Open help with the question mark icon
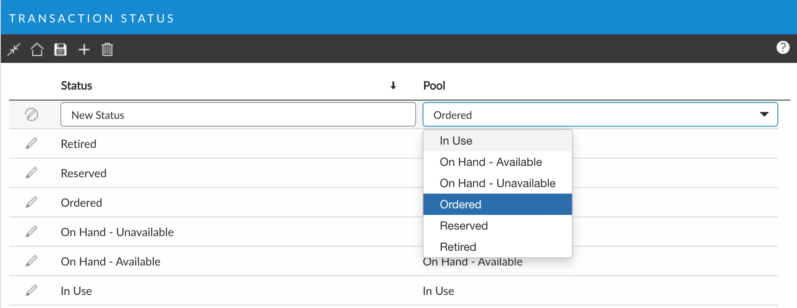Screen dimensions: 797x308 click(782, 48)
